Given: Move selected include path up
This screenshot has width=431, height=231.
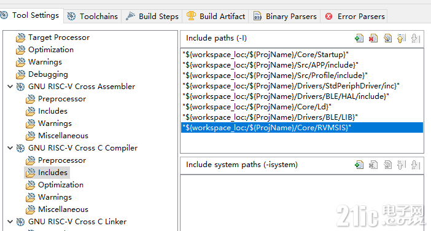Looking at the screenshot, I should (x=402, y=38).
